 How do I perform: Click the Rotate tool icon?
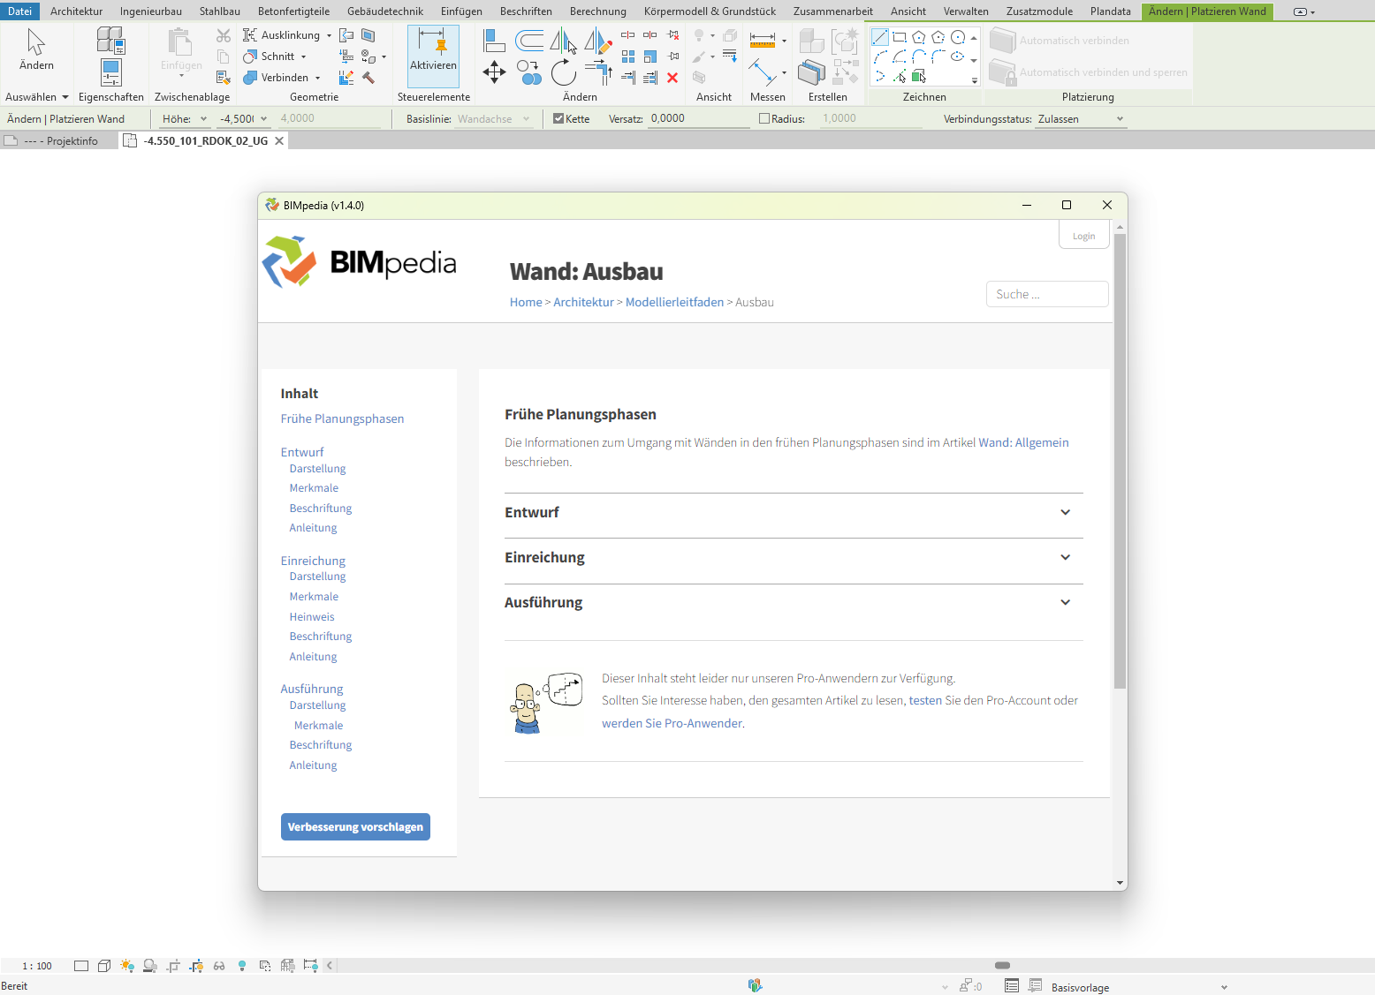(563, 72)
